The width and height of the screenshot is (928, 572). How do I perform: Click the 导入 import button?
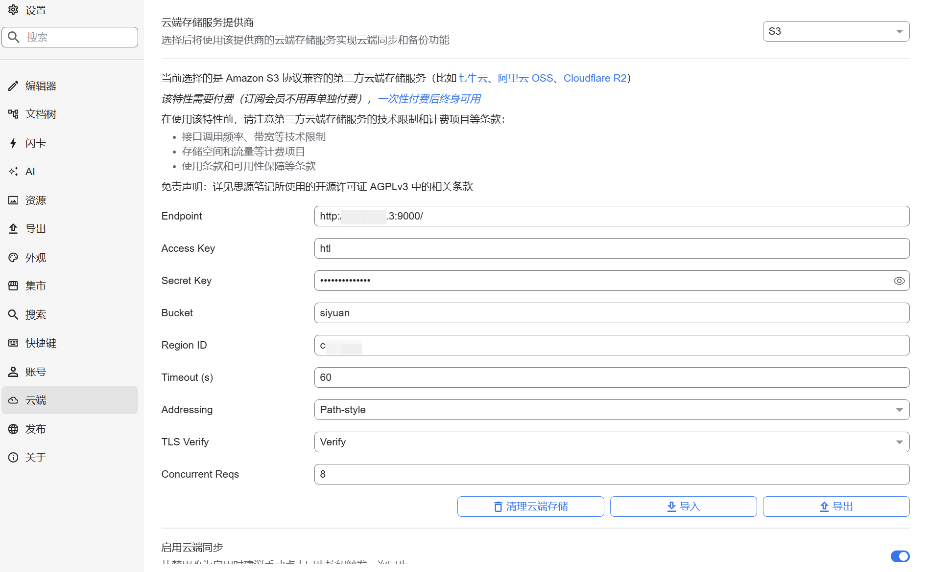coord(683,506)
